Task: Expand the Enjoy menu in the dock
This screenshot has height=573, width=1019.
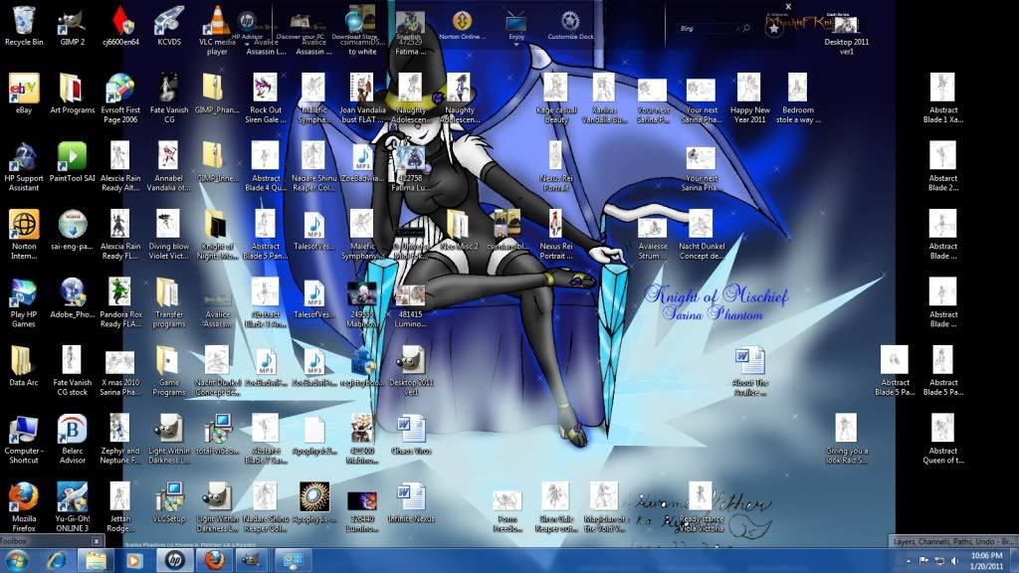Action: [516, 25]
